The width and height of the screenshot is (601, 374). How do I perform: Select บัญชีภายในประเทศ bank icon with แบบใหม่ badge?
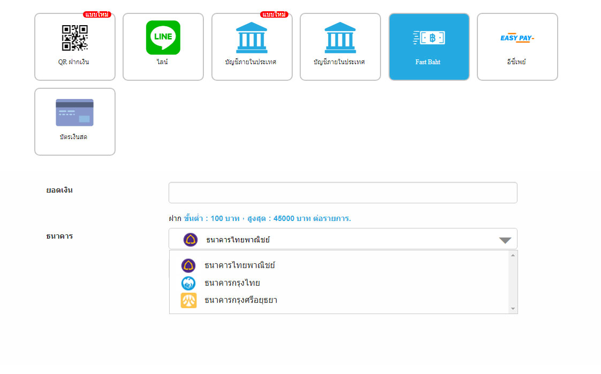(252, 38)
